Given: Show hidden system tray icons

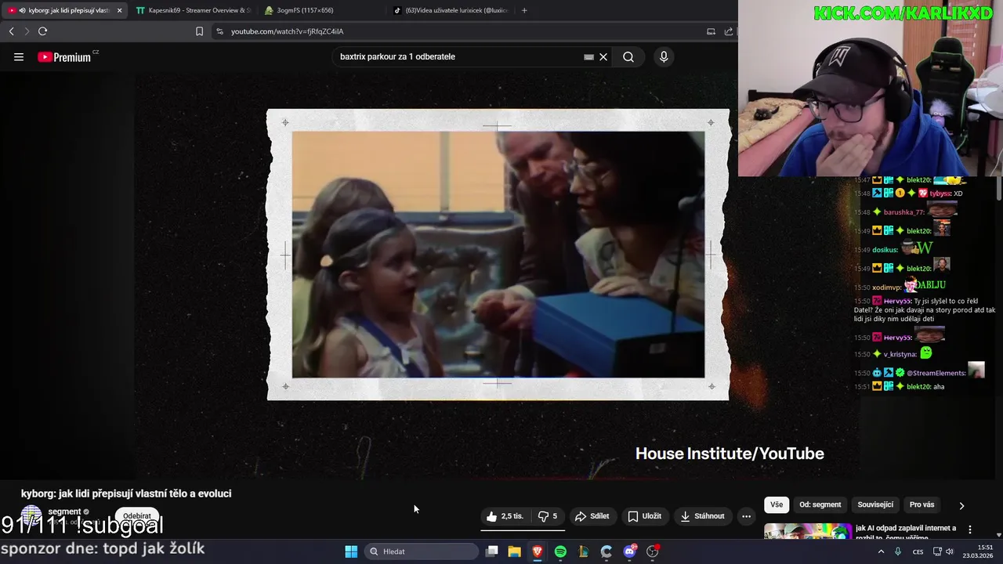Looking at the screenshot, I should point(881,551).
